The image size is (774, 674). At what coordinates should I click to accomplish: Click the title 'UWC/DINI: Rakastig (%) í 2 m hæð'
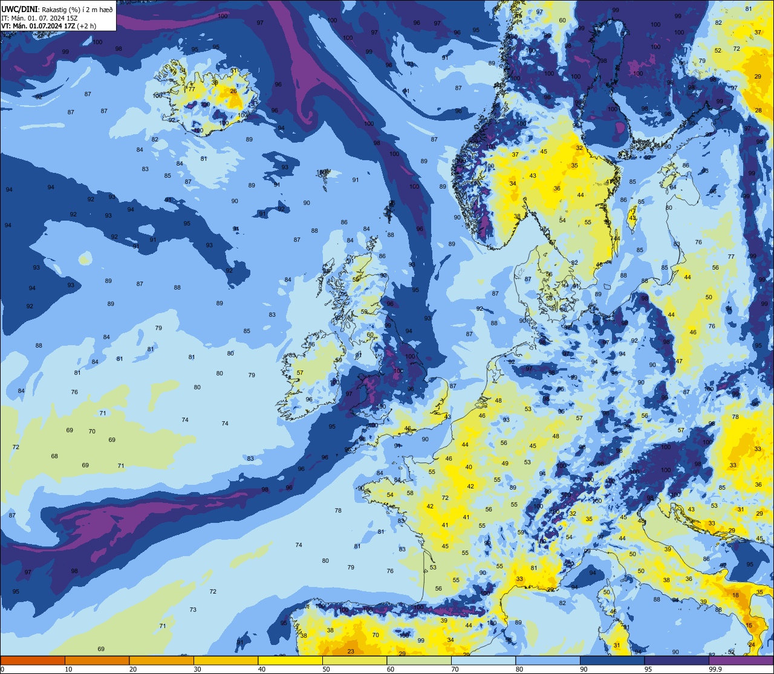click(x=57, y=10)
